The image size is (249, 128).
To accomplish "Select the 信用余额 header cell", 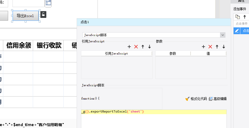I will tap(18, 46).
